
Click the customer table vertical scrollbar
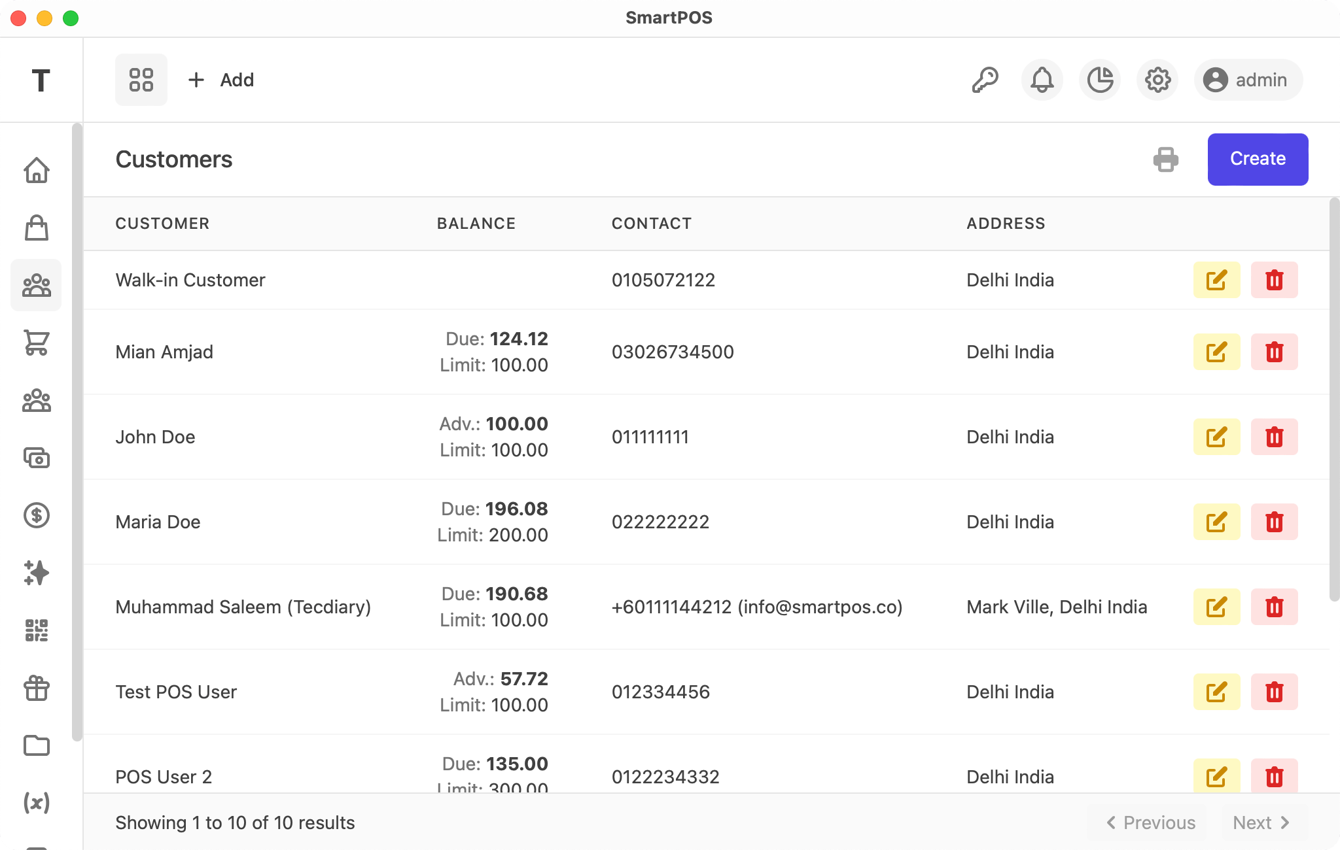1334,399
